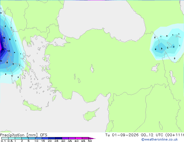Click the 45–50 mm legend color swatch
The image size is (184, 142).
pos(85,138)
